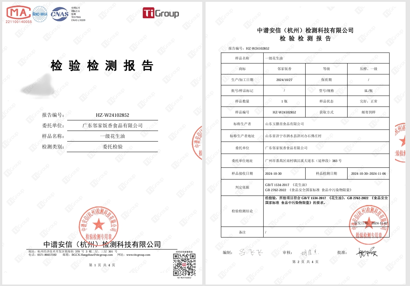The image size is (410, 286).
Task: Select the test date range 2024-10-30~2024-11-06
Action: pos(368,173)
